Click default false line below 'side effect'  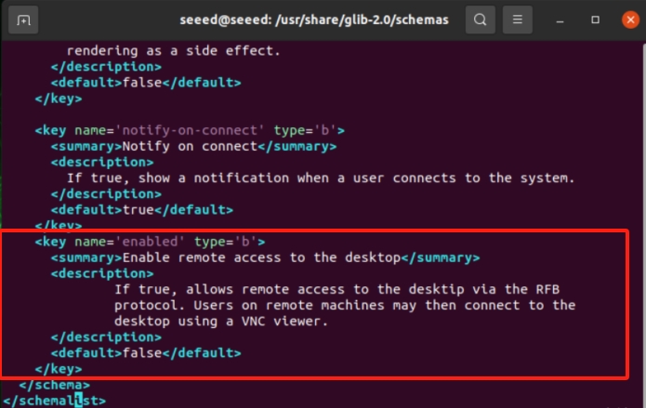146,83
